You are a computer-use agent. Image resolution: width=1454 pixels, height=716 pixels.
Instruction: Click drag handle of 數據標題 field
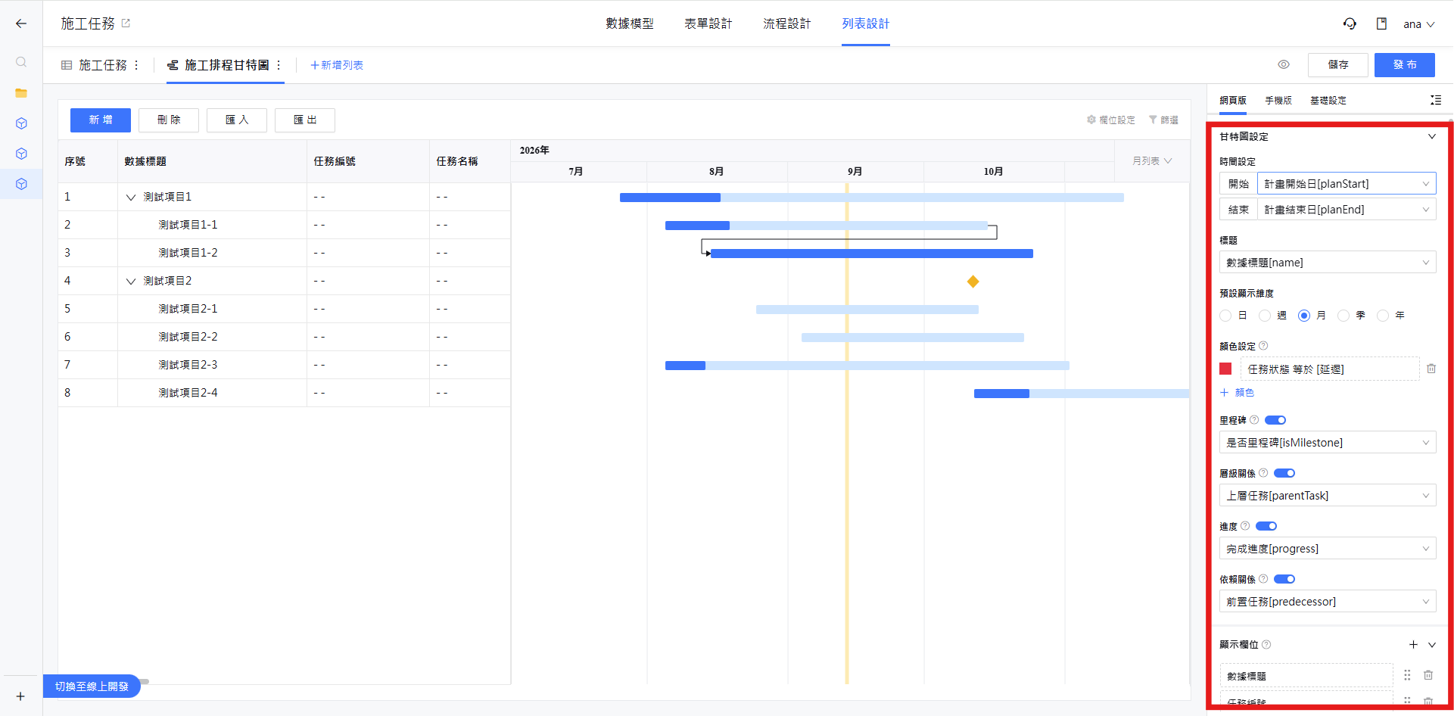tap(1407, 675)
